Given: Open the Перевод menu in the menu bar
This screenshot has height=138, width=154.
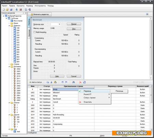Looking at the screenshot, I should pyautogui.click(x=29, y=6).
